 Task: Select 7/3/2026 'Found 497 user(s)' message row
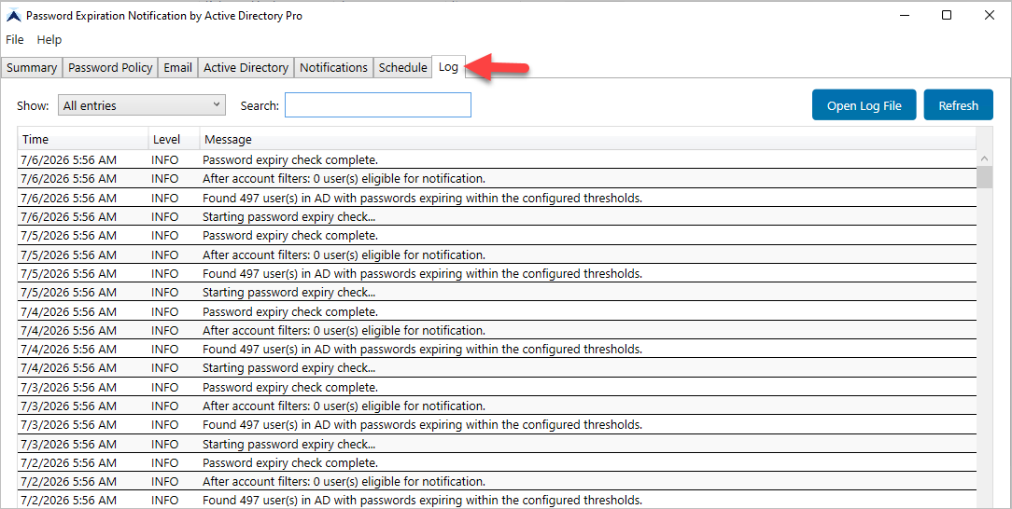click(497, 425)
